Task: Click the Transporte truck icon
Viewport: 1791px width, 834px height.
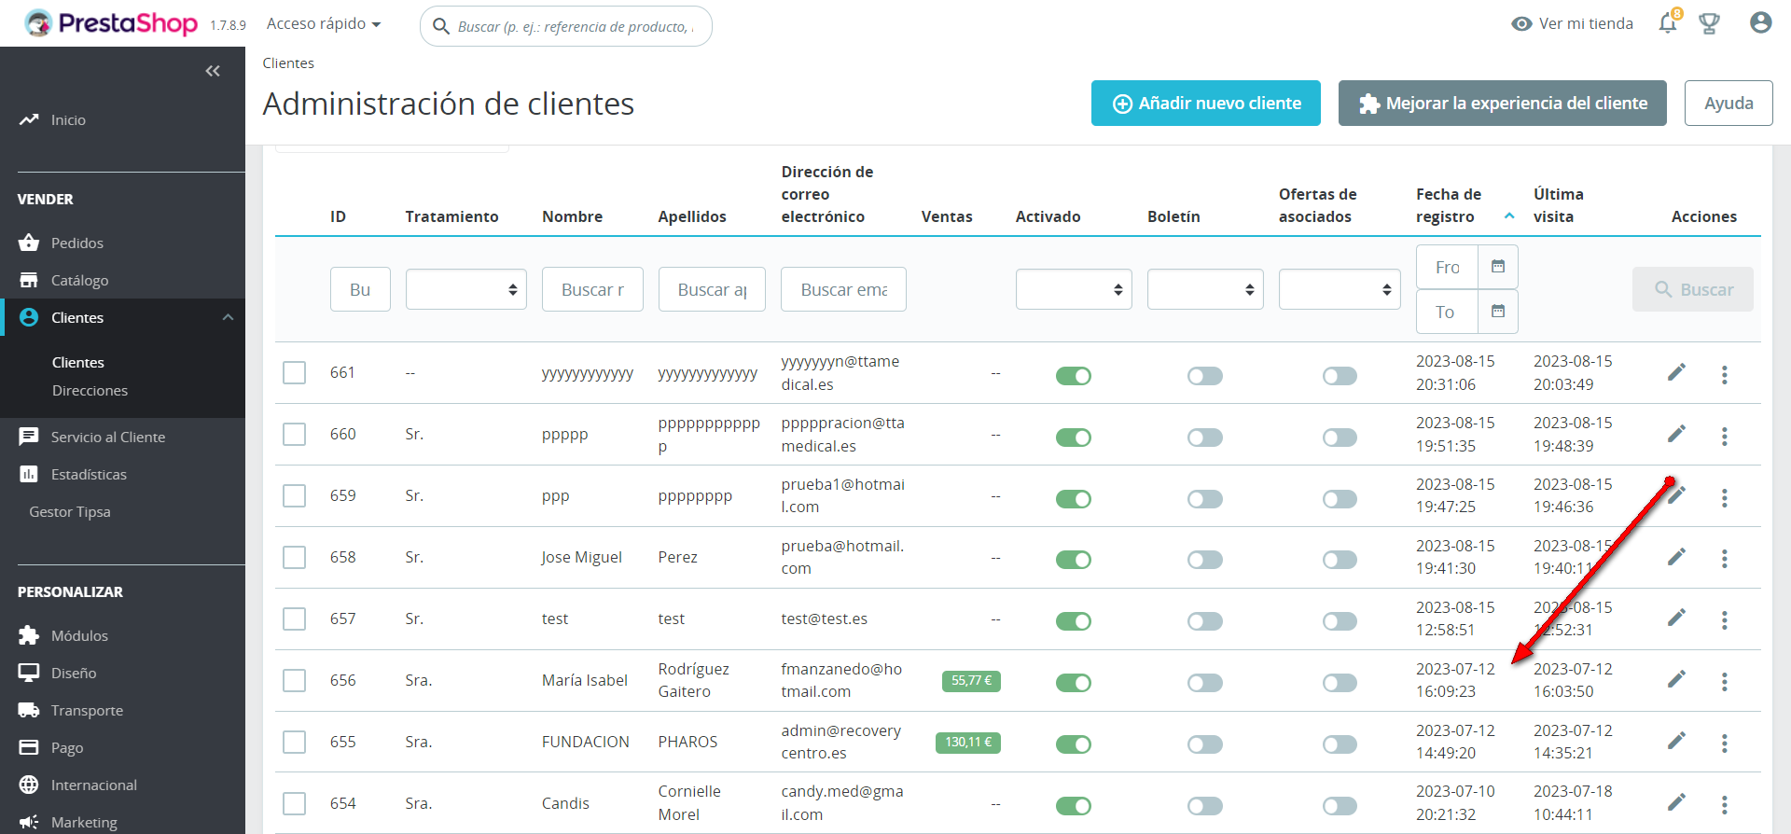Action: tap(29, 710)
